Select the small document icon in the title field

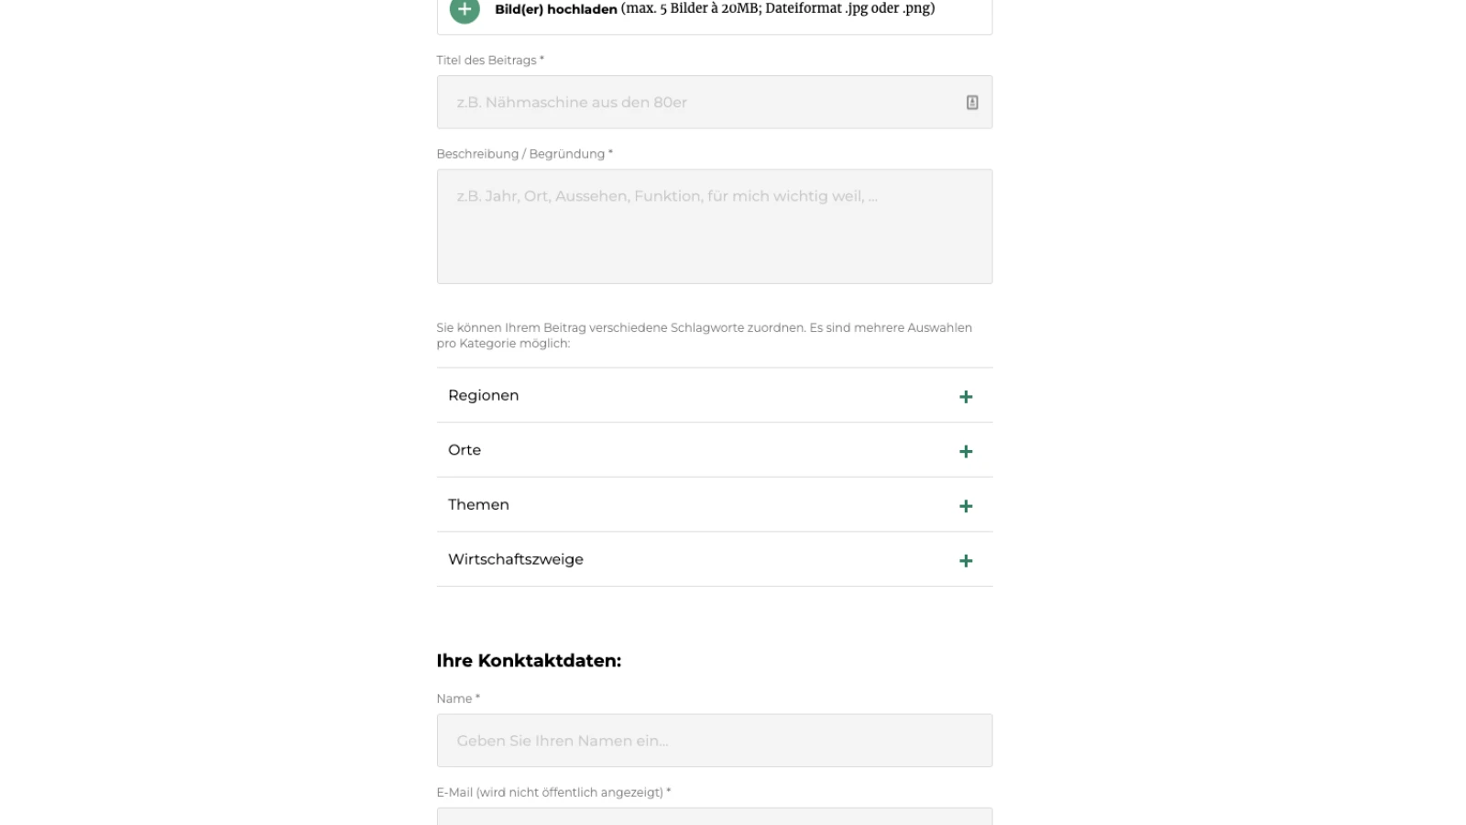972,102
